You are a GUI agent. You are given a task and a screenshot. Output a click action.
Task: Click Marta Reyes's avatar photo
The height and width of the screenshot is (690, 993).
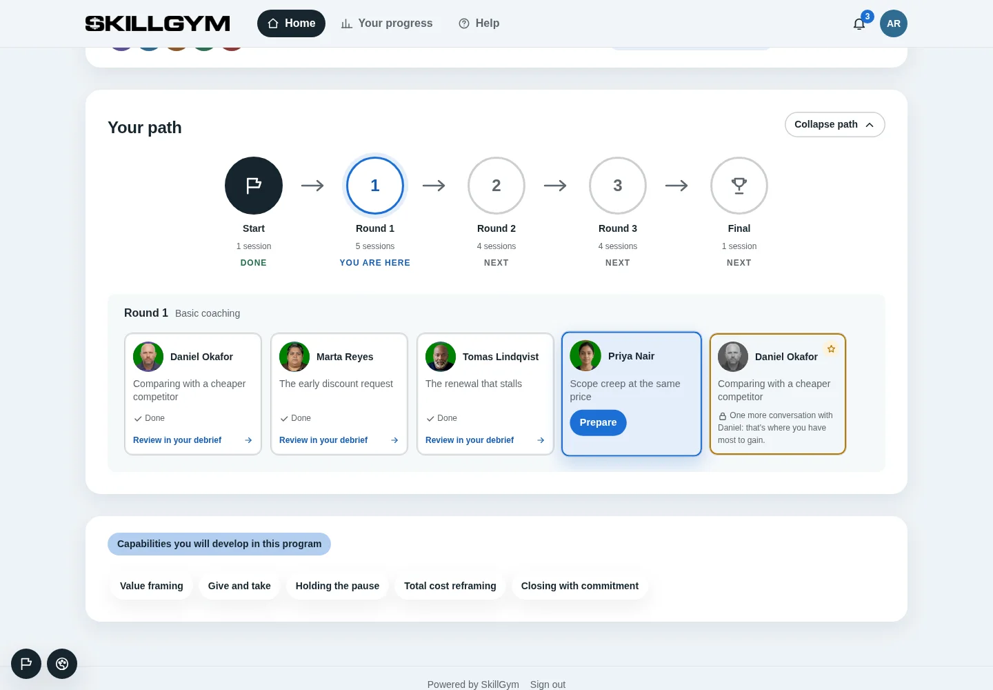294,357
